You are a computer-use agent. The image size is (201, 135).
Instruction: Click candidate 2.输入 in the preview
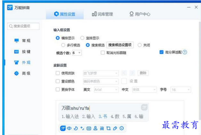coord(89,116)
